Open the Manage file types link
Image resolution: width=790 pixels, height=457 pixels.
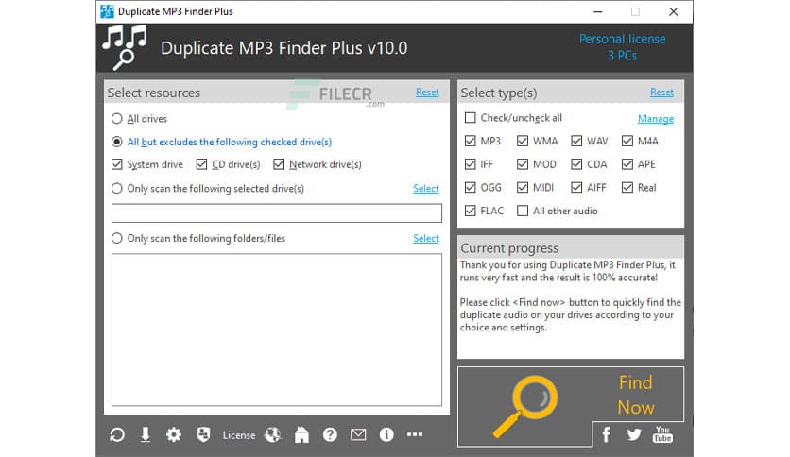tap(656, 119)
